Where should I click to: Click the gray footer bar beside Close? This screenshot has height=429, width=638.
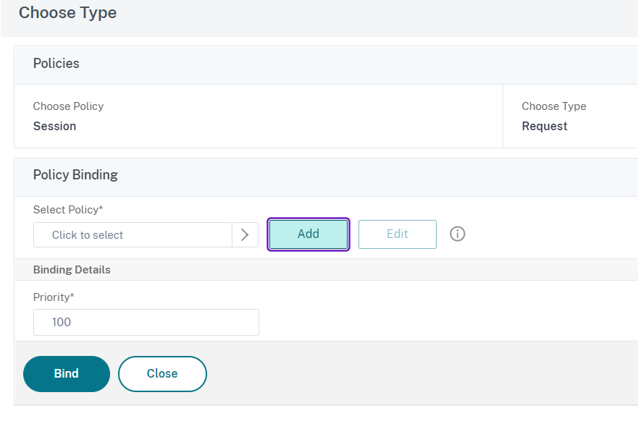420,373
